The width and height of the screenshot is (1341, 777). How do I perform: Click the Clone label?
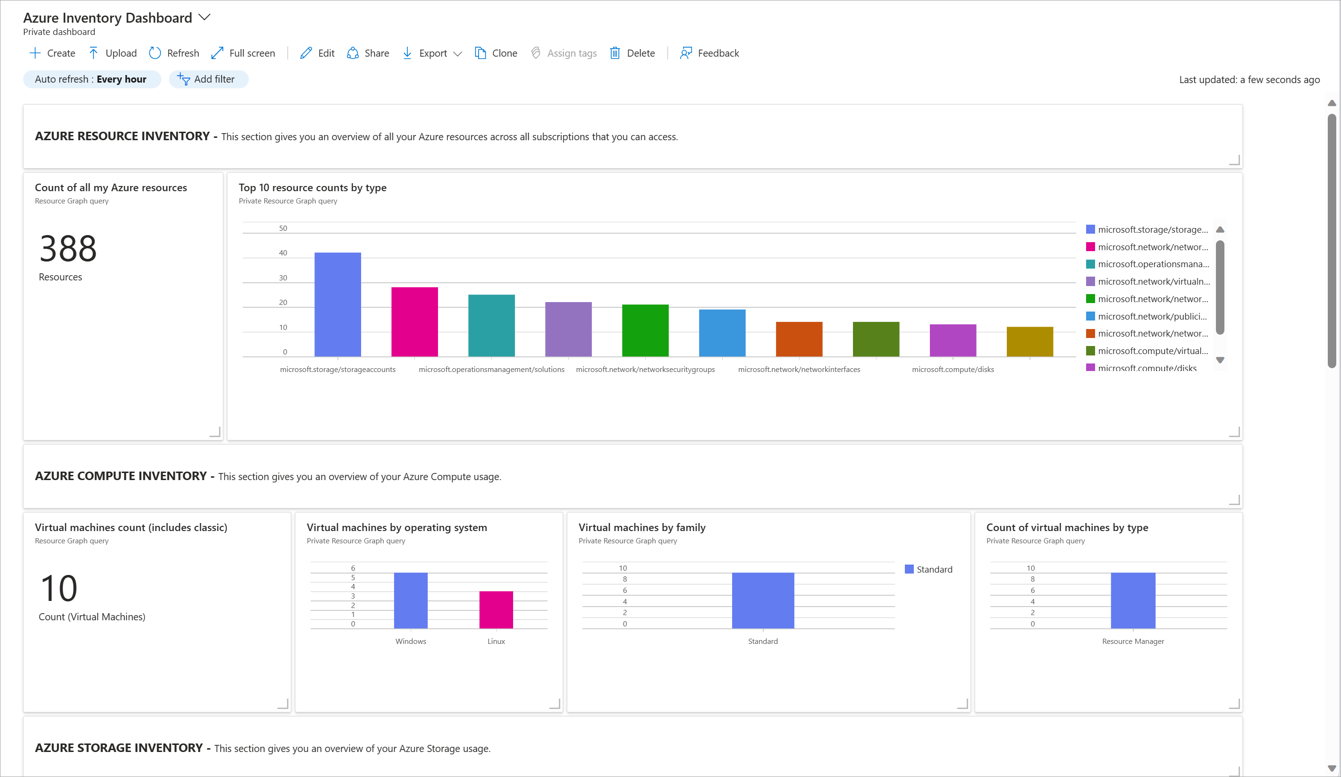coord(505,53)
